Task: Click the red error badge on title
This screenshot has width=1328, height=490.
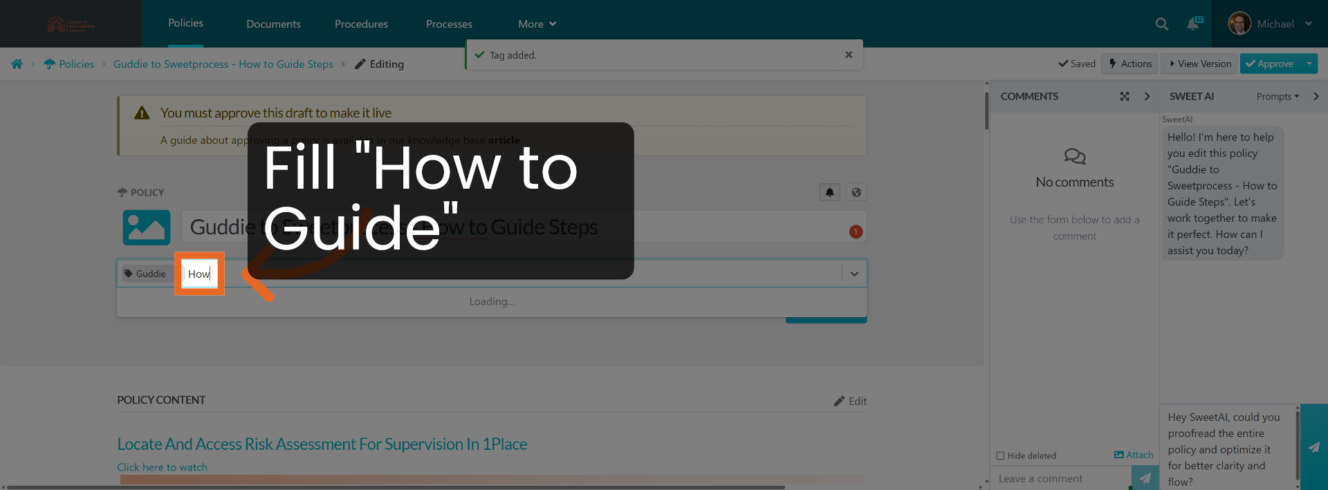Action: pos(856,232)
